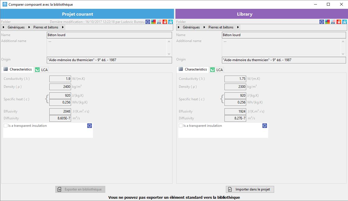This screenshot has width=348, height=201.
Task: Click Density value 2400 in Projet courant
Action: click(x=60, y=87)
